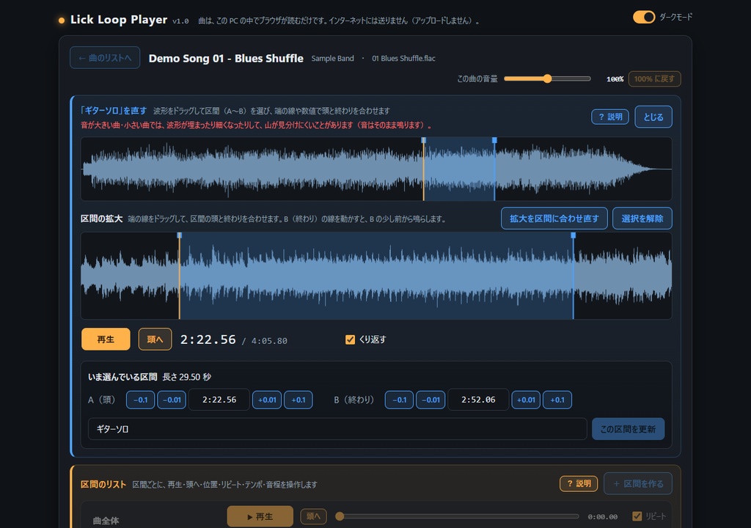Click the section name field ギターソロ
This screenshot has height=528, width=751.
tap(337, 429)
